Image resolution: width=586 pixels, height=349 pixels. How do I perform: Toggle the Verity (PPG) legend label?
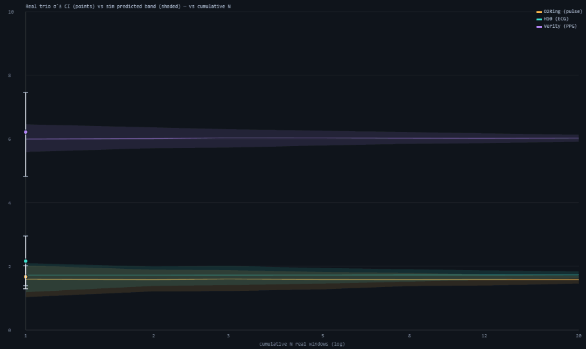(560, 26)
